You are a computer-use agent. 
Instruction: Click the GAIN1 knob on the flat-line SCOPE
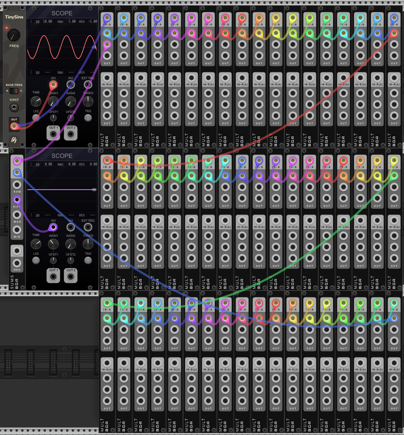(x=53, y=244)
